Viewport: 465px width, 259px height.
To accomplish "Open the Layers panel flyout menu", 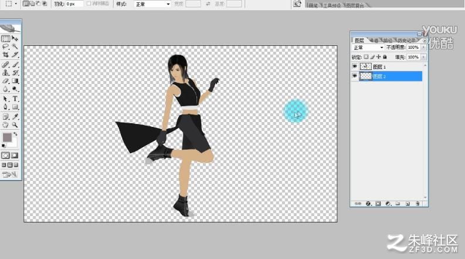I will (425, 41).
